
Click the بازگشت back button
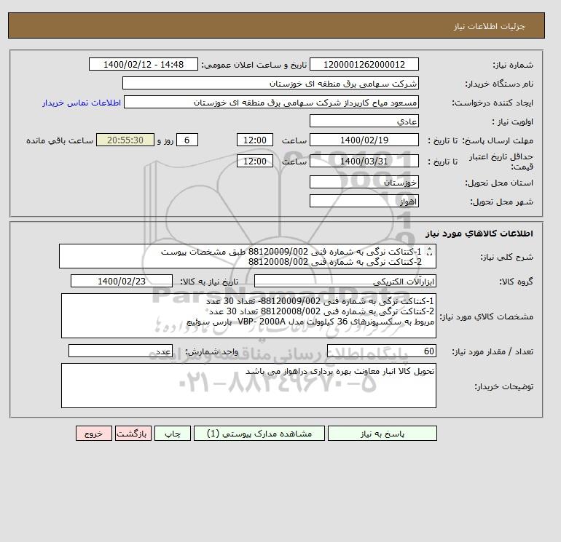pos(133,434)
